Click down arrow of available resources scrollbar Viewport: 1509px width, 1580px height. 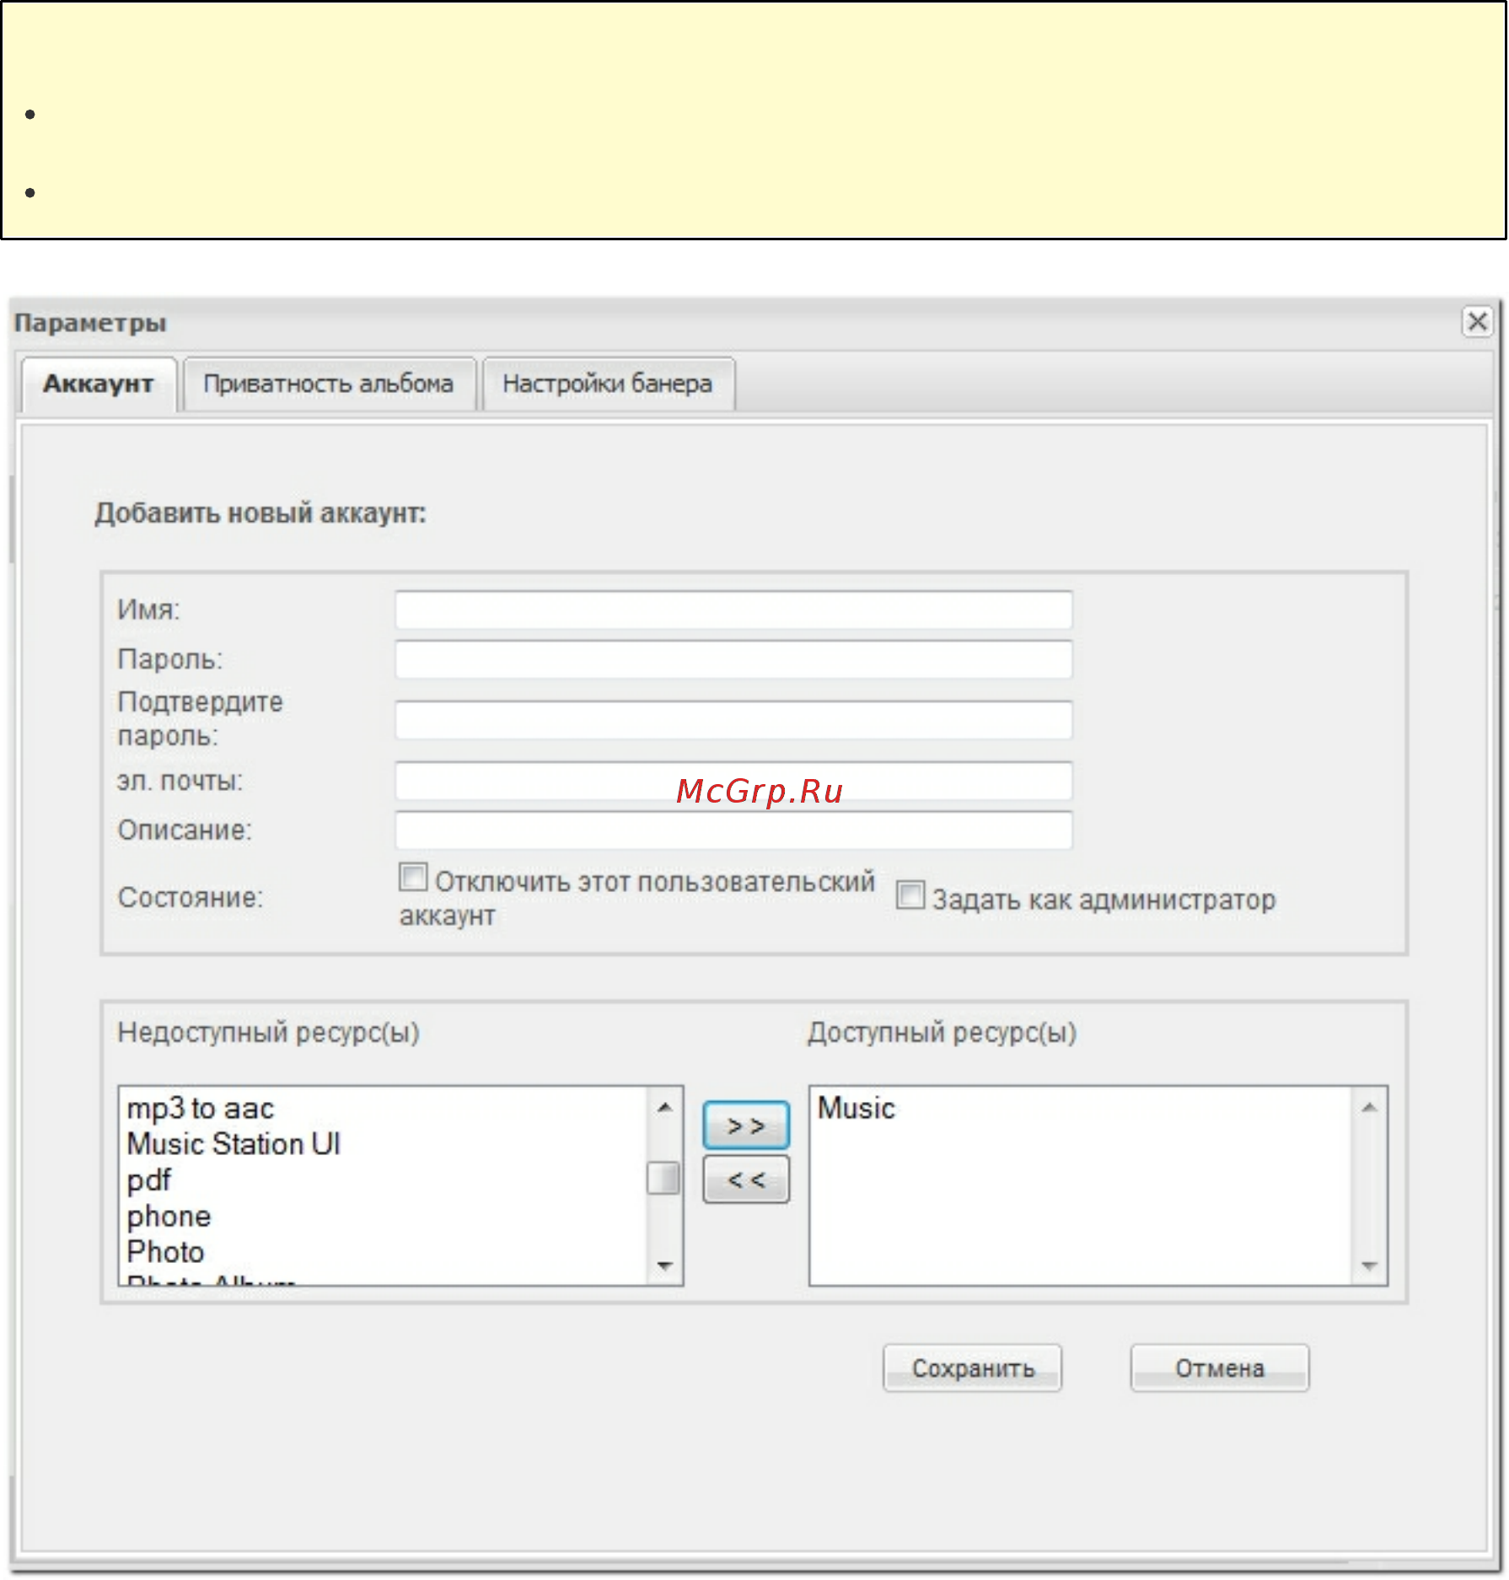(x=1370, y=1266)
